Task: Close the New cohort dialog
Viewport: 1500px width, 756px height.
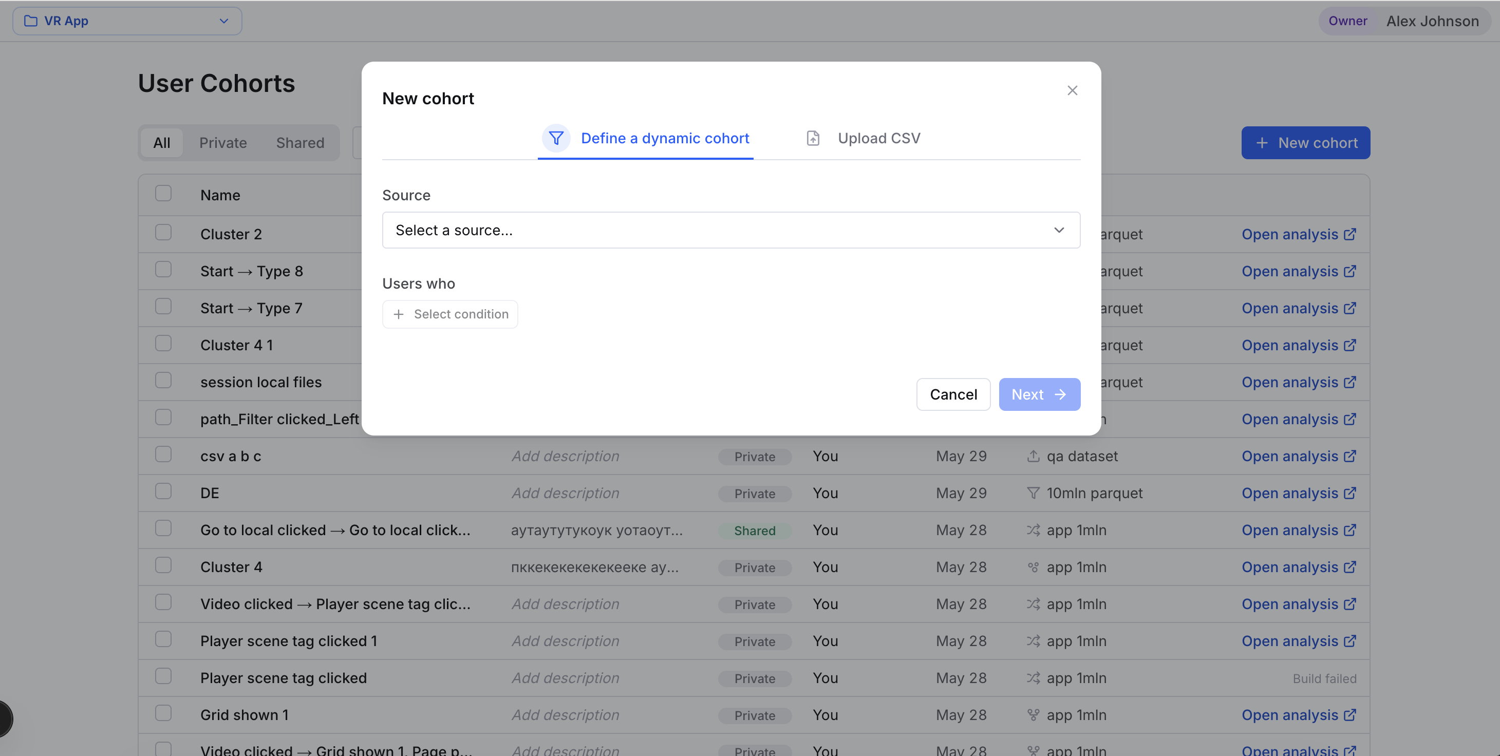Action: point(1072,90)
